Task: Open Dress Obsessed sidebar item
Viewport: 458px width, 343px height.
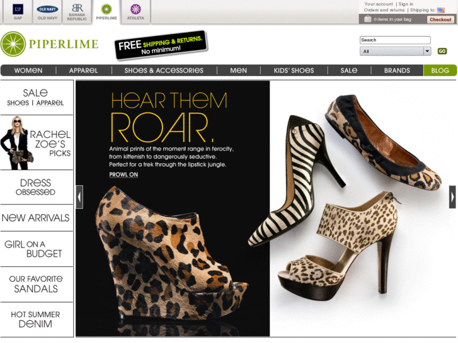Action: 36,187
